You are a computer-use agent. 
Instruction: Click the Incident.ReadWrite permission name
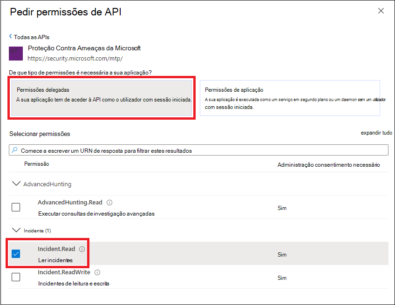click(64, 272)
